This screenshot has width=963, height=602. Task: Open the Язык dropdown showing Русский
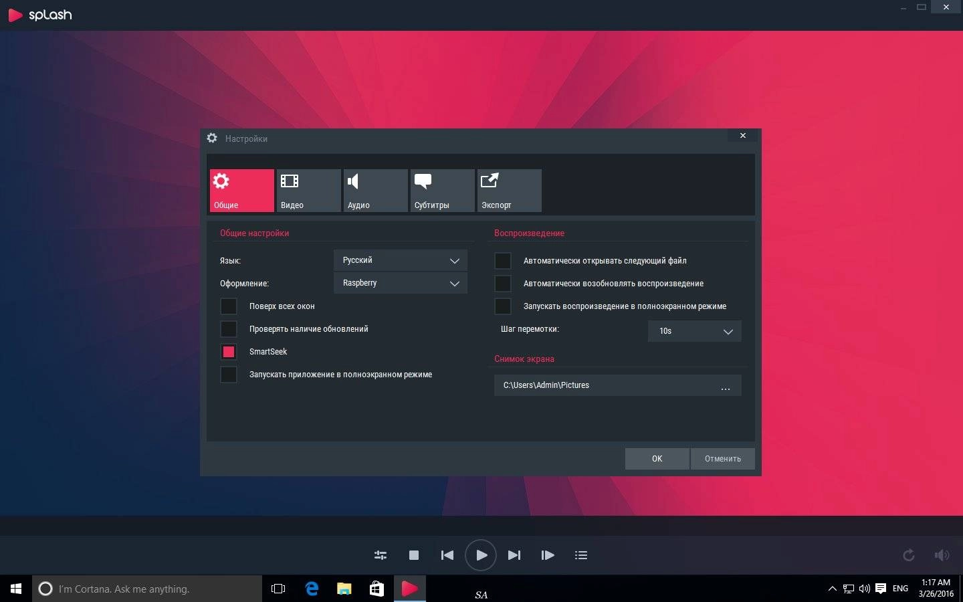(401, 260)
